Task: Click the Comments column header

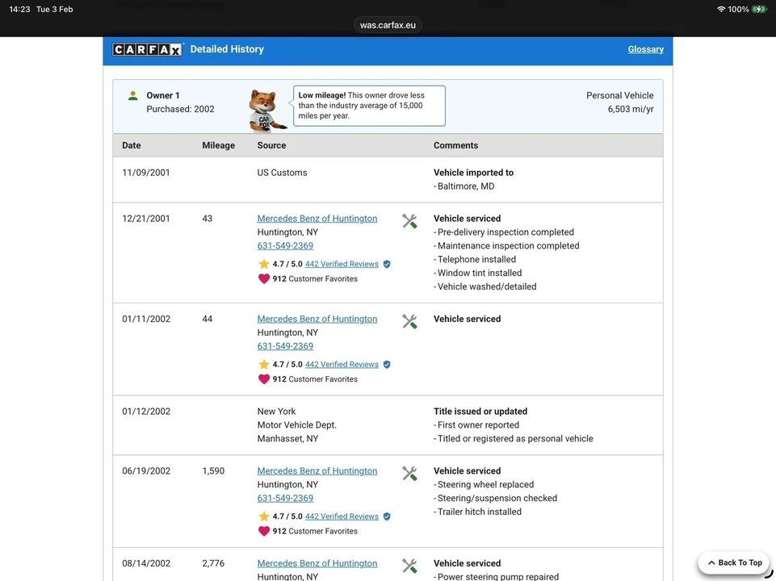Action: [455, 145]
